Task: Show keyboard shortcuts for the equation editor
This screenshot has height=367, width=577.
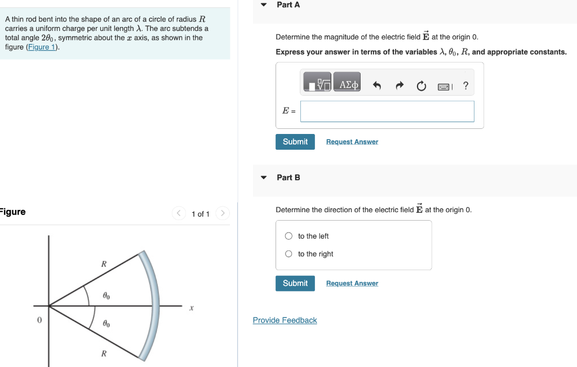Action: click(444, 86)
